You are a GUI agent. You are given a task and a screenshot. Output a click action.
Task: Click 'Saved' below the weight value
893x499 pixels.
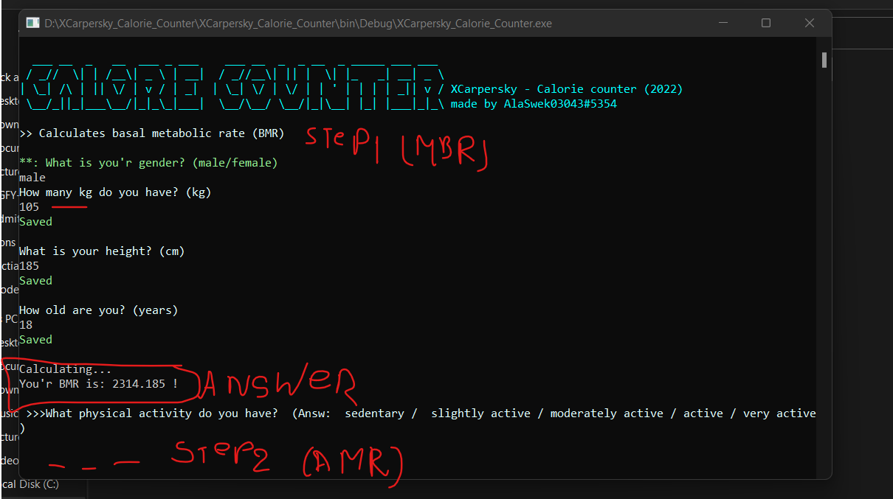coord(35,222)
